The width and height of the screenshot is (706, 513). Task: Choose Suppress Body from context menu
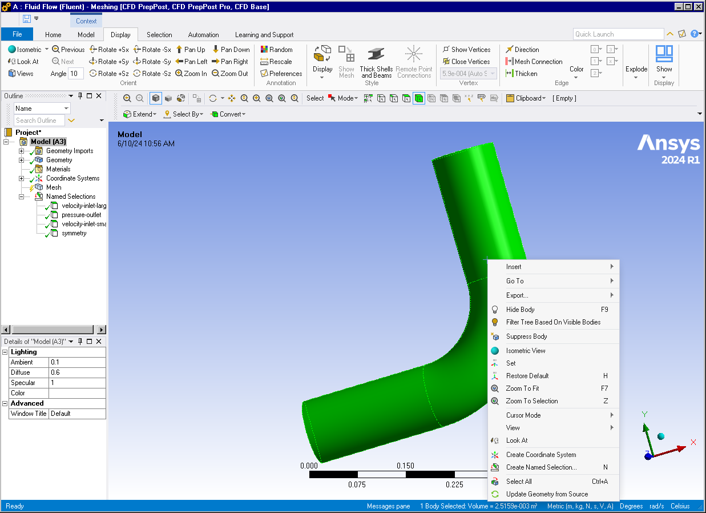(526, 336)
